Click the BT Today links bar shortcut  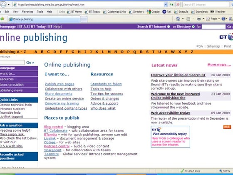pyautogui.click(x=92, y=12)
